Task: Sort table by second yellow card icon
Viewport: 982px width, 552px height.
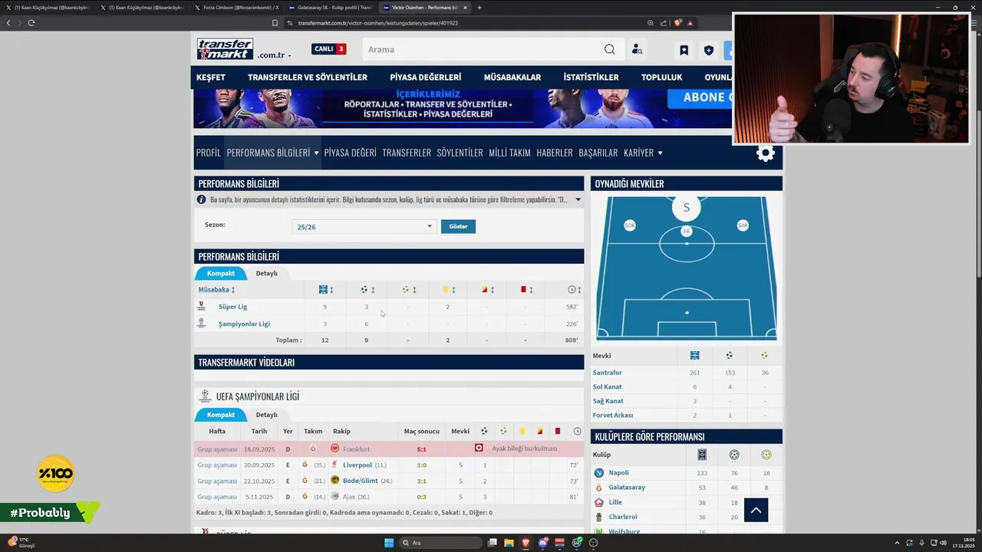Action: [x=484, y=290]
